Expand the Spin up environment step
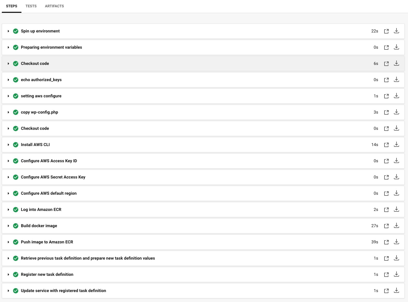The width and height of the screenshot is (408, 302). point(8,31)
